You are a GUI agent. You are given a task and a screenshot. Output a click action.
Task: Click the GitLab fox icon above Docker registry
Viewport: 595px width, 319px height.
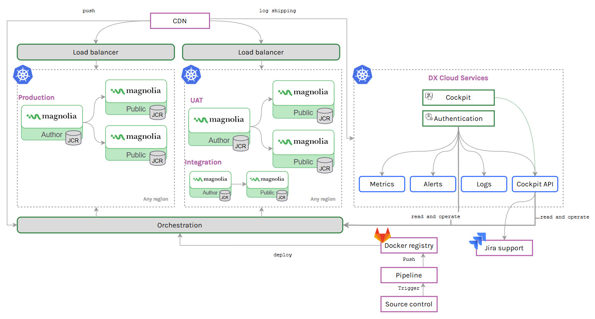[x=382, y=236]
